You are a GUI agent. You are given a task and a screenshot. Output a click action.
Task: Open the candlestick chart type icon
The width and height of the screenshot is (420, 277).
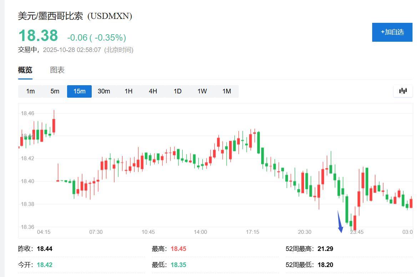[x=403, y=91]
